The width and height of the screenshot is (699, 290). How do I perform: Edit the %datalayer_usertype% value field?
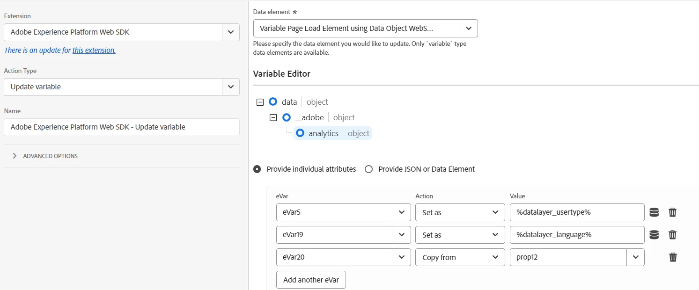577,212
